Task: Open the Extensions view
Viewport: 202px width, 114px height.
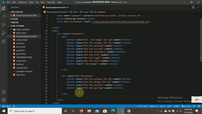Action: point(3,41)
